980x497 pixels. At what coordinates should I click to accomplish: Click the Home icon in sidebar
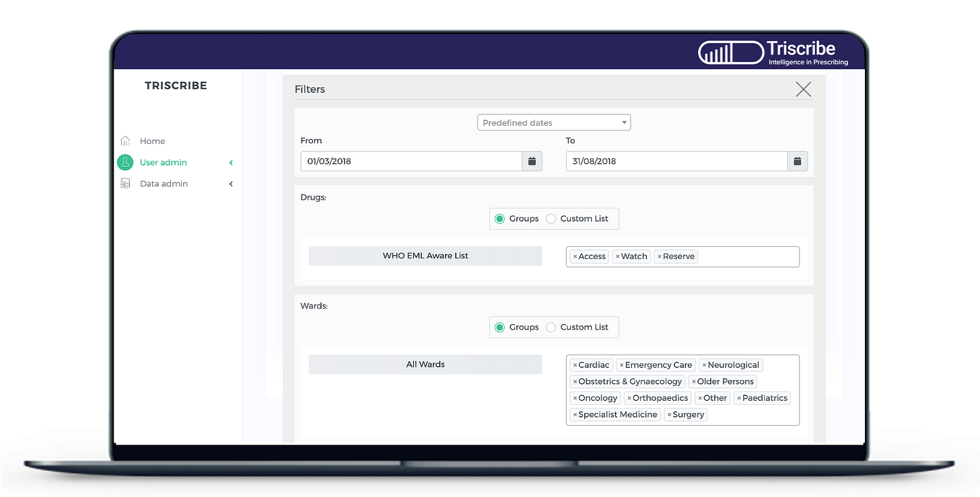[125, 141]
